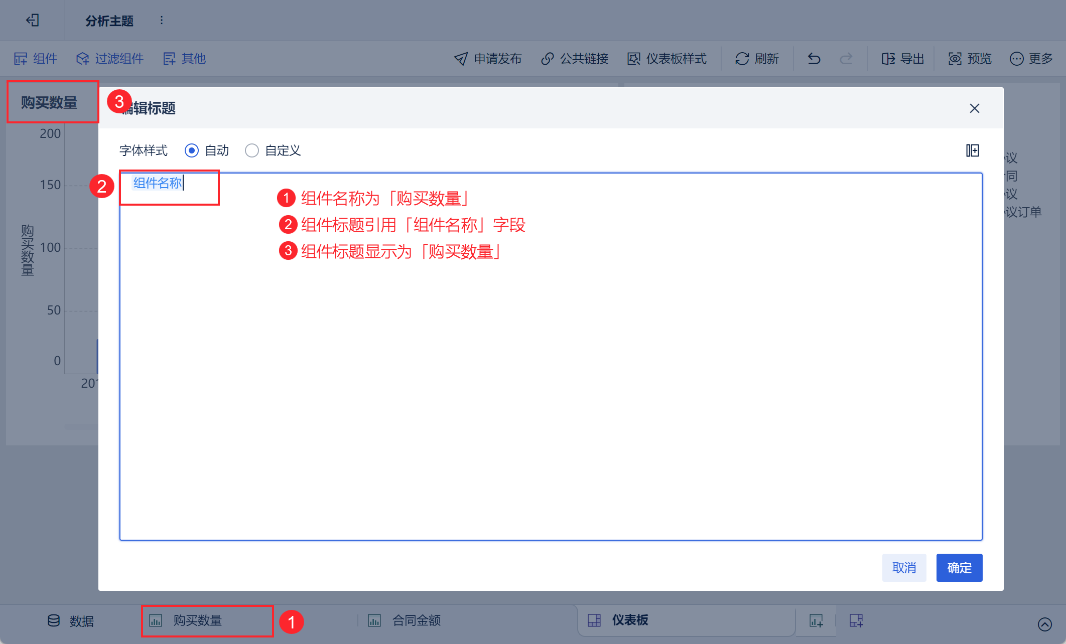
Task: Click 公共链接 in the toolbar
Action: [575, 59]
